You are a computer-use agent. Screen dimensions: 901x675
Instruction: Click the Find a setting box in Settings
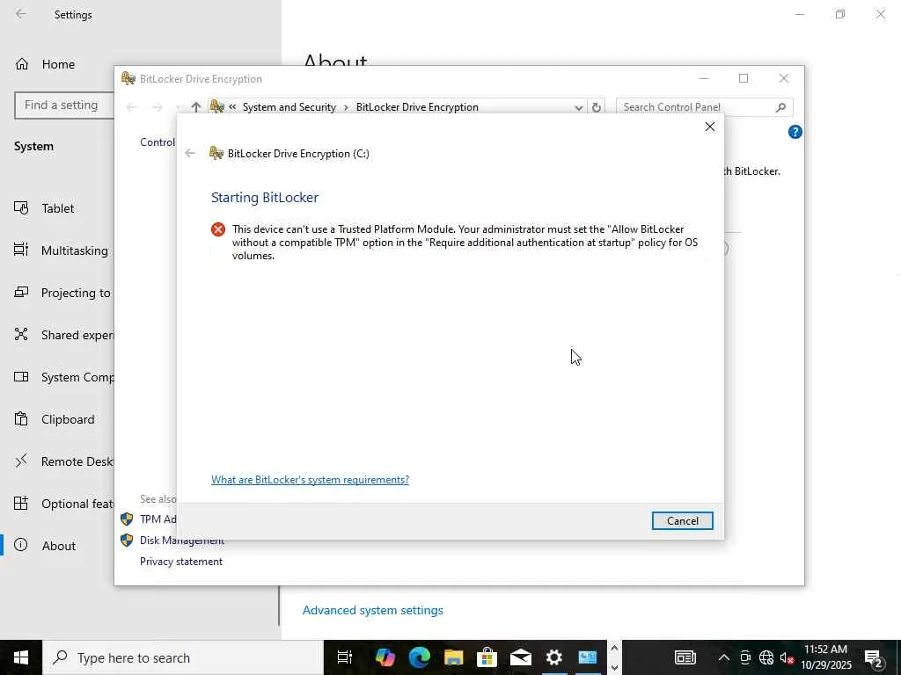coord(64,105)
